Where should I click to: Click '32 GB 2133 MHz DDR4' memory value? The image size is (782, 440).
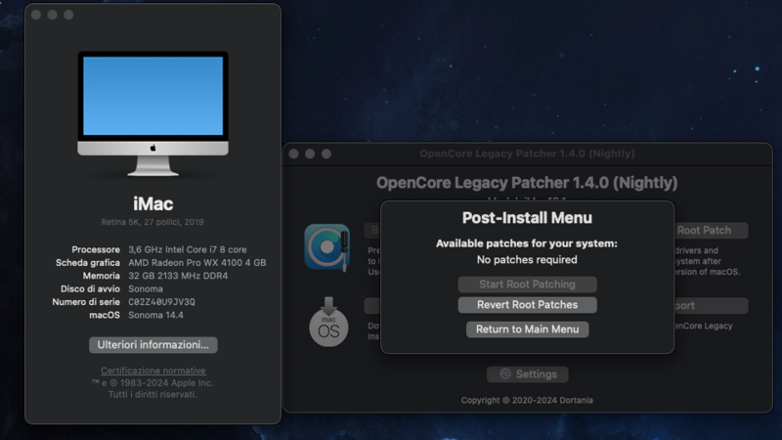coord(178,276)
